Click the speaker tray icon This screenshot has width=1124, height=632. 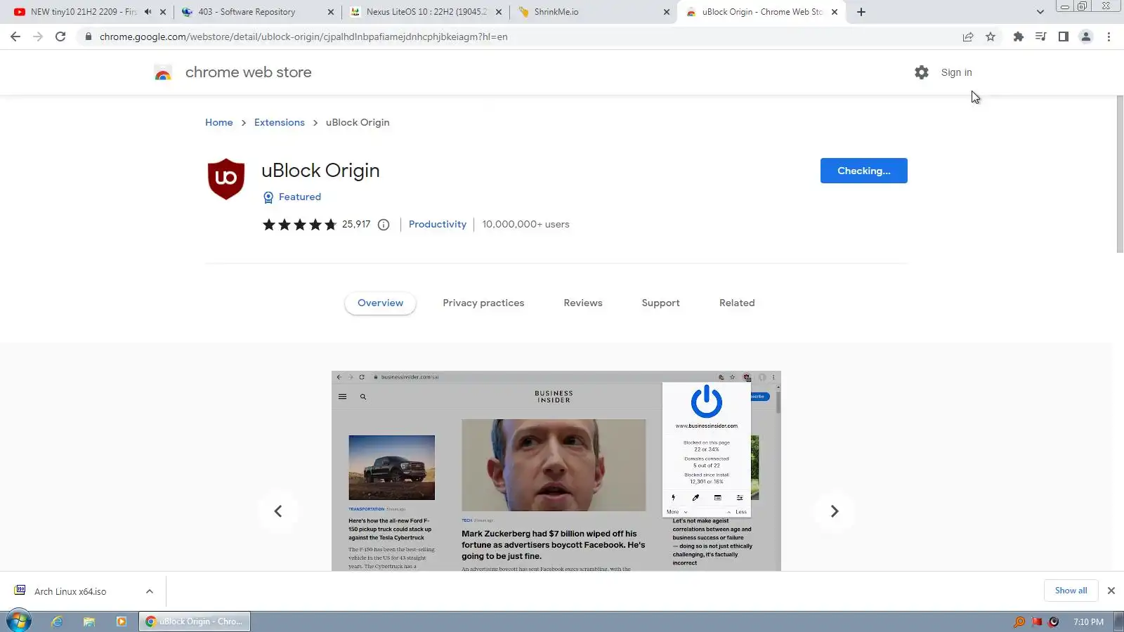pyautogui.click(x=1054, y=621)
